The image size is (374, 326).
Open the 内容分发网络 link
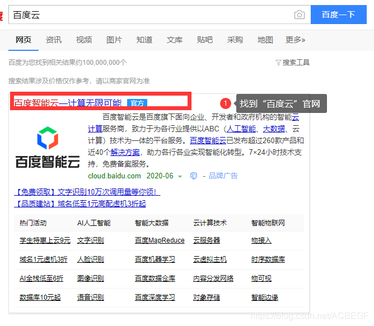pos(213,278)
